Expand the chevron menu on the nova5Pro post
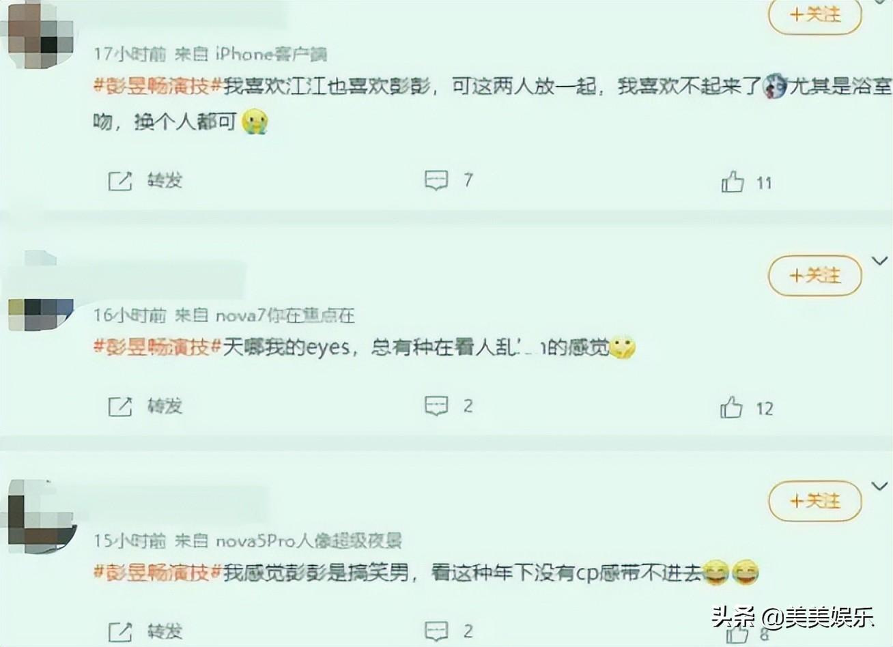Screen dimensions: 893x647 880,486
